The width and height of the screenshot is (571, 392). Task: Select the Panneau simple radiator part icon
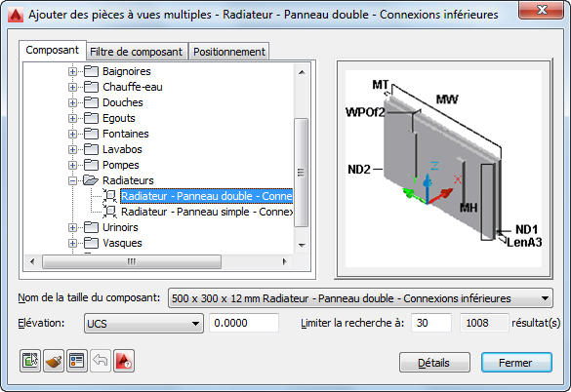(109, 212)
